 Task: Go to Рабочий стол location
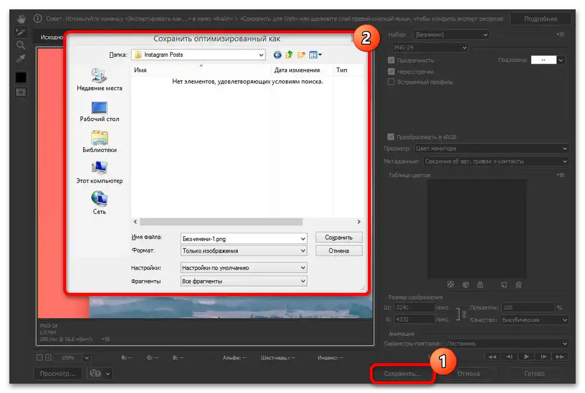click(99, 112)
